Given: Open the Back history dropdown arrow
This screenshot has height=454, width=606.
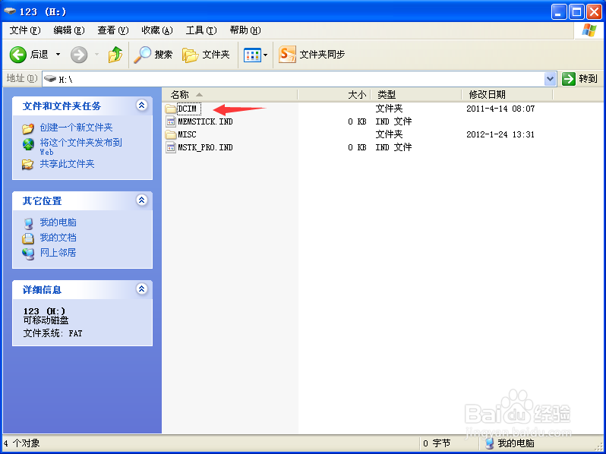Looking at the screenshot, I should click(x=58, y=55).
